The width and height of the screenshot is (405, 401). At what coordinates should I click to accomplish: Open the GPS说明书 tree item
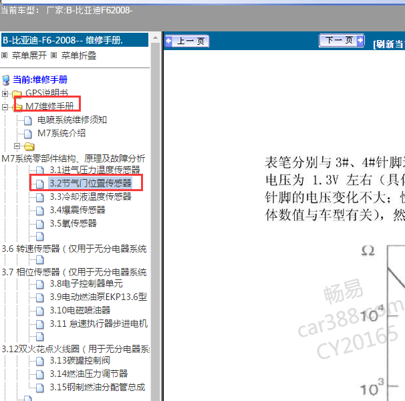point(47,93)
